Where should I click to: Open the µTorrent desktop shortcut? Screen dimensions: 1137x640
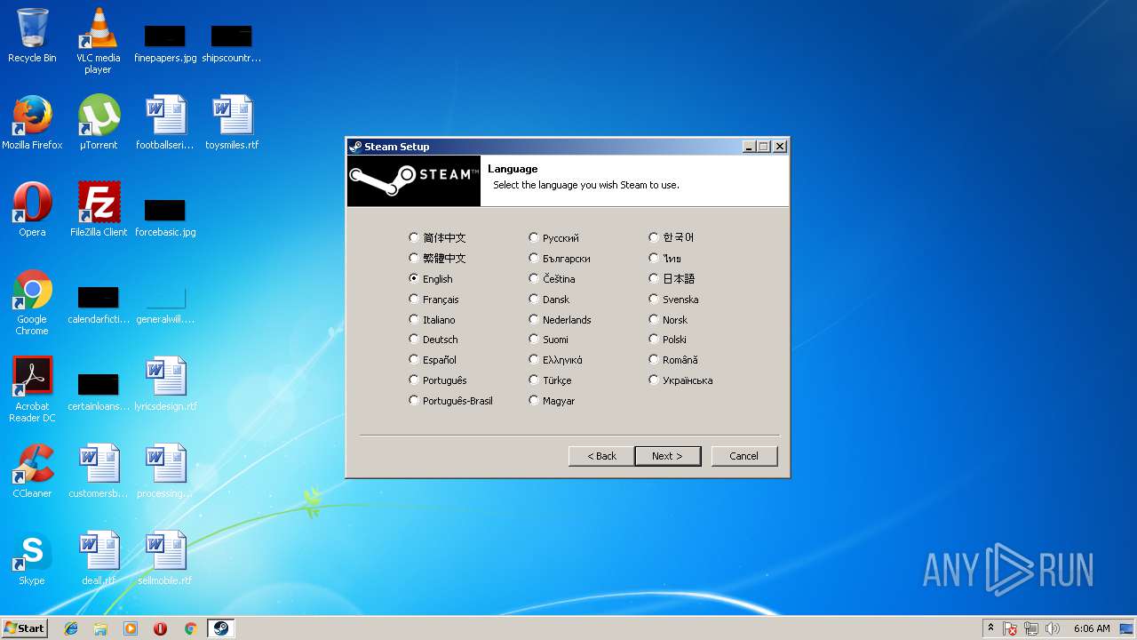[x=99, y=123]
